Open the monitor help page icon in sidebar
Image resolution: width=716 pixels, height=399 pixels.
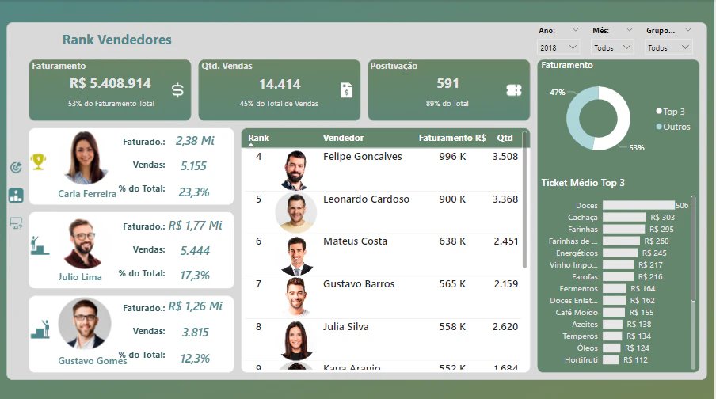[x=16, y=223]
